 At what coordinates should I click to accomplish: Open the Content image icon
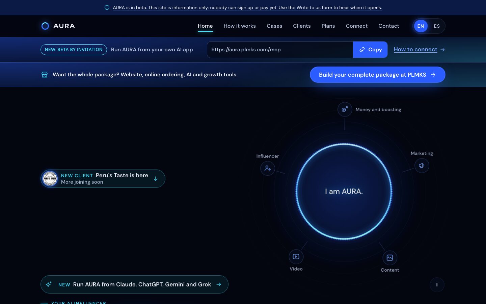(390, 258)
